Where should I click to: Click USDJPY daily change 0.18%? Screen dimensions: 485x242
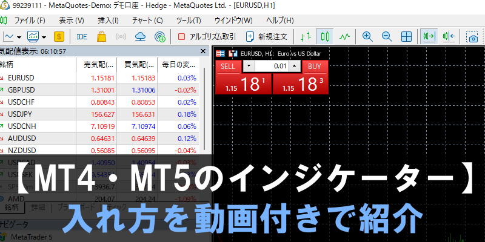click(187, 114)
